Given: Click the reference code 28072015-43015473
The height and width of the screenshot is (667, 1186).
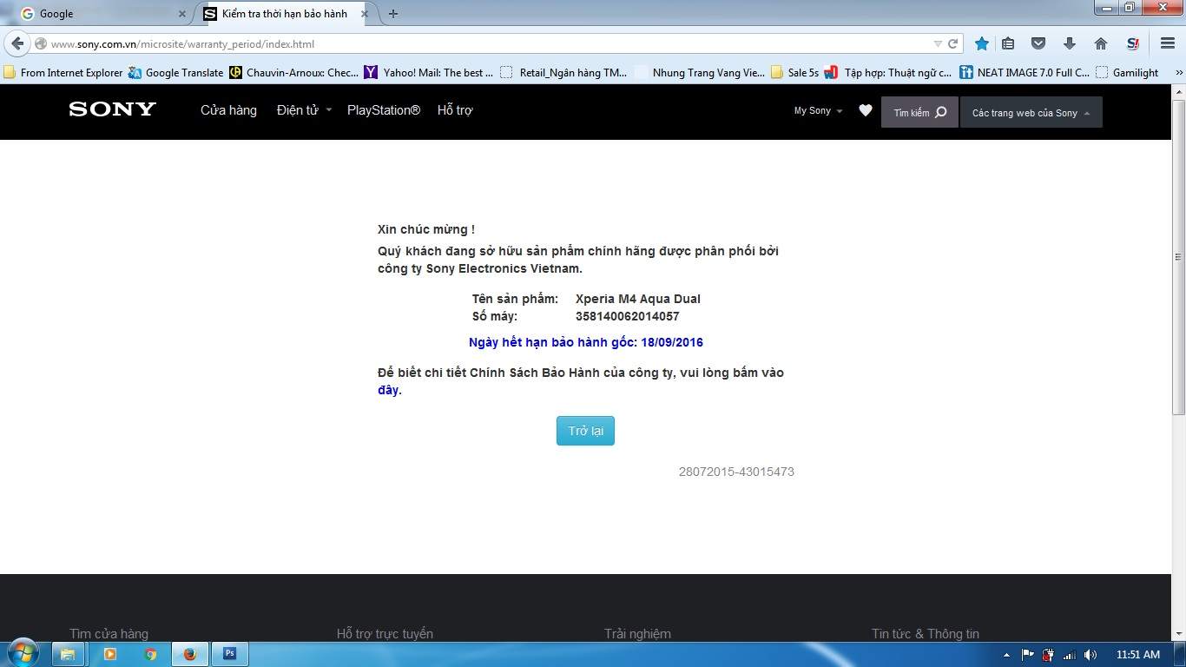Looking at the screenshot, I should 736,472.
